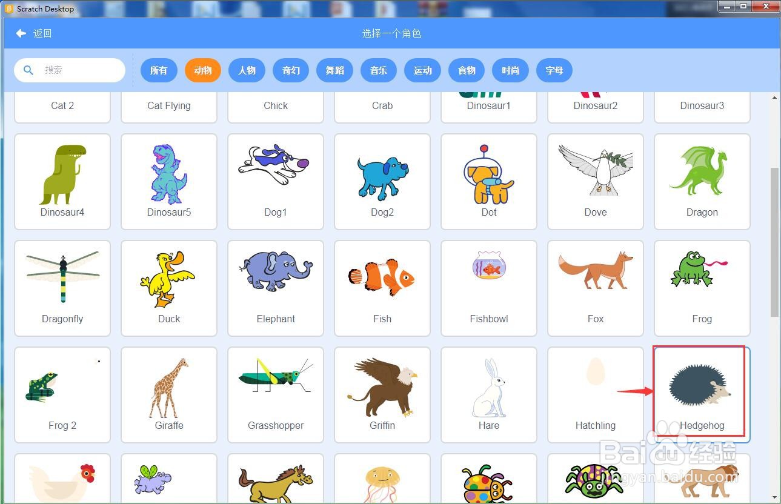Filter sprites by 奇幻 category

point(291,70)
